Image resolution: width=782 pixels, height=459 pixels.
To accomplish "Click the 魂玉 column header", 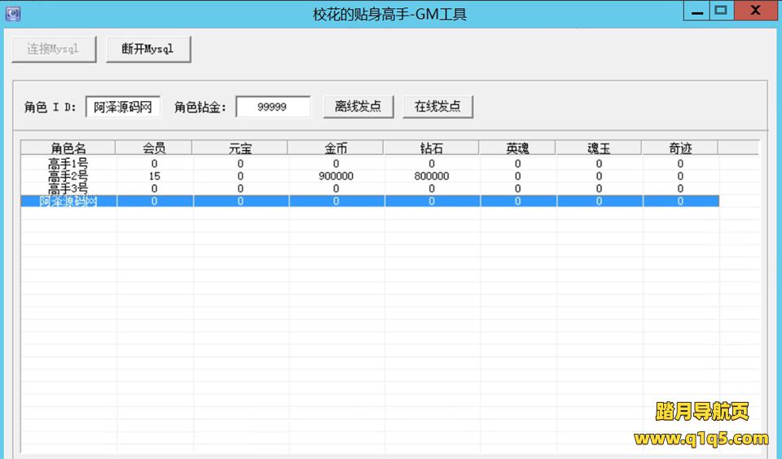I will pyautogui.click(x=599, y=148).
